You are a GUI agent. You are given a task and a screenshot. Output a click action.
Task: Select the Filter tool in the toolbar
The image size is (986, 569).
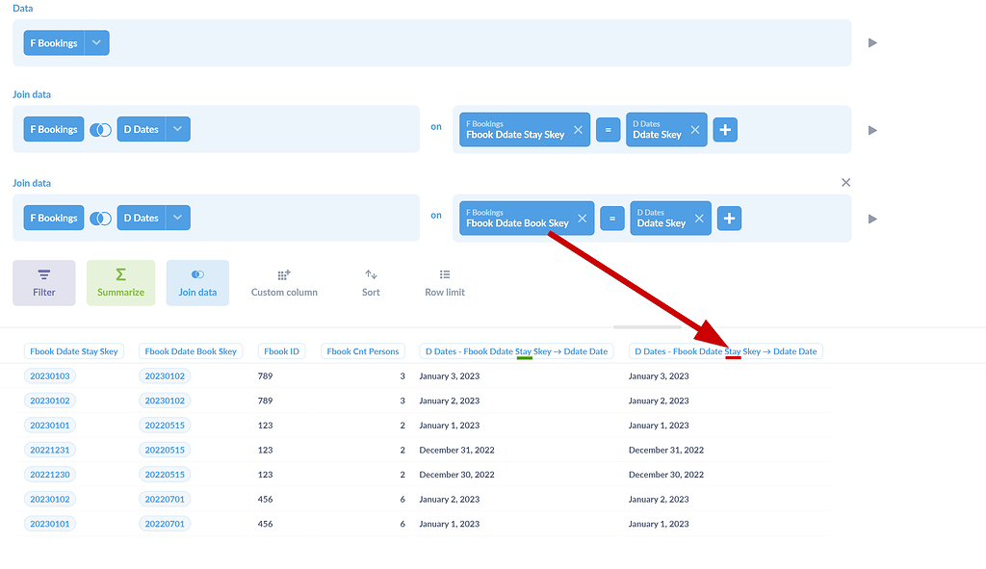[43, 281]
